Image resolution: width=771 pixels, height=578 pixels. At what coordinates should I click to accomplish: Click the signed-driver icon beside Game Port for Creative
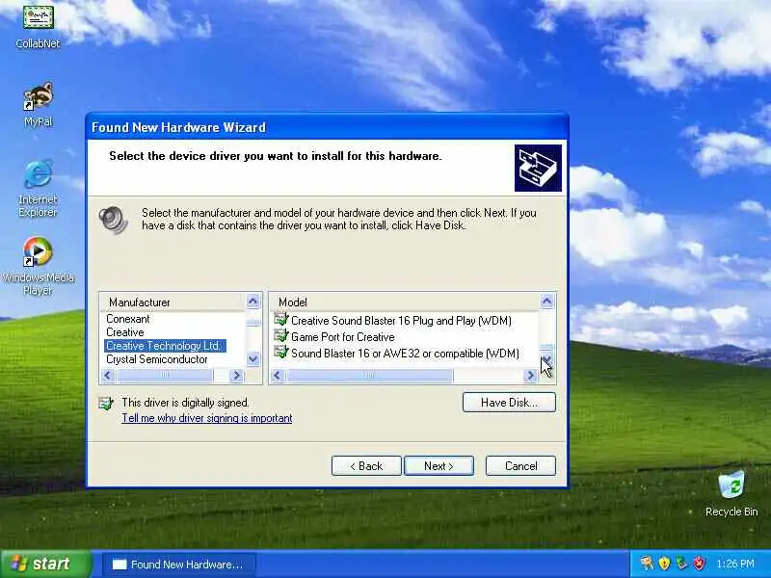pos(281,336)
